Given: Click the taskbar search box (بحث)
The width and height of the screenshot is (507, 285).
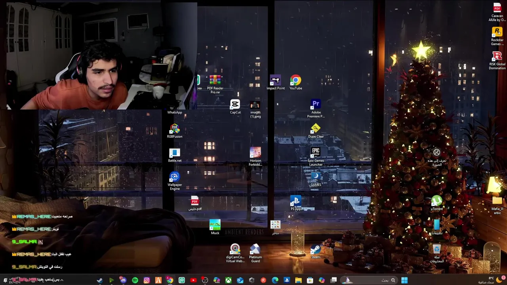Looking at the screenshot, I should [x=370, y=280].
